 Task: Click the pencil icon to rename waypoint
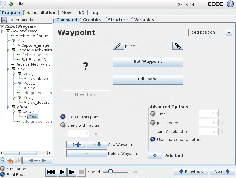(x=118, y=46)
